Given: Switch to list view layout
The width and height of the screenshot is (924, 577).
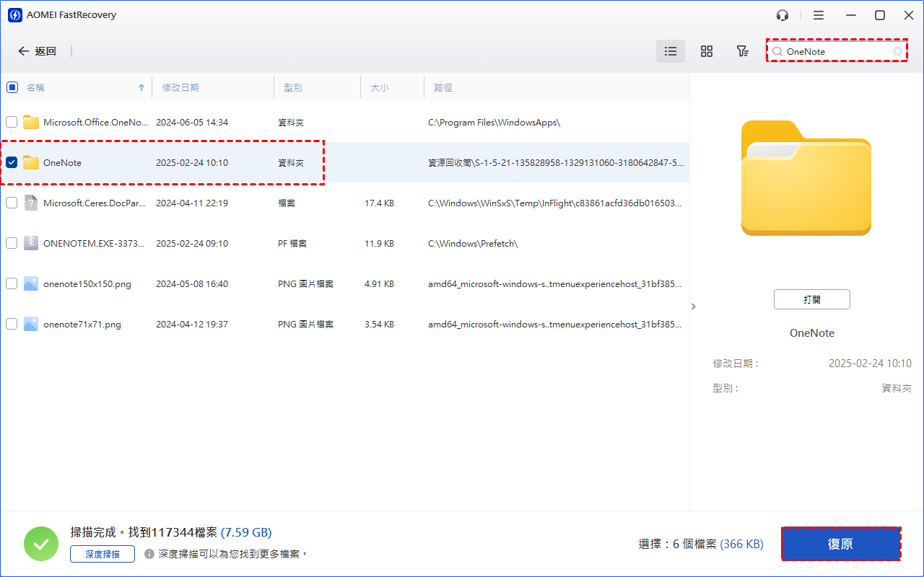Looking at the screenshot, I should pos(671,51).
